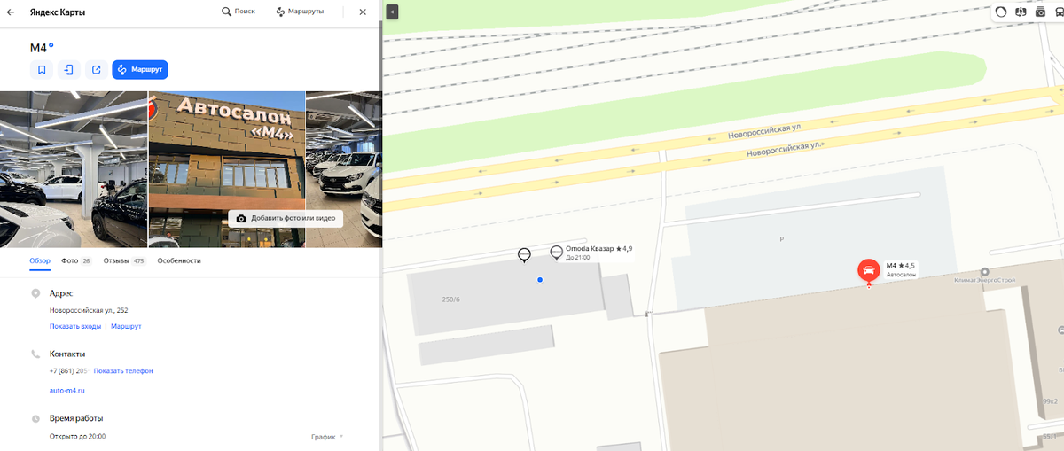Open the auto-m4.ru website link
Image resolution: width=1064 pixels, height=451 pixels.
67,390
